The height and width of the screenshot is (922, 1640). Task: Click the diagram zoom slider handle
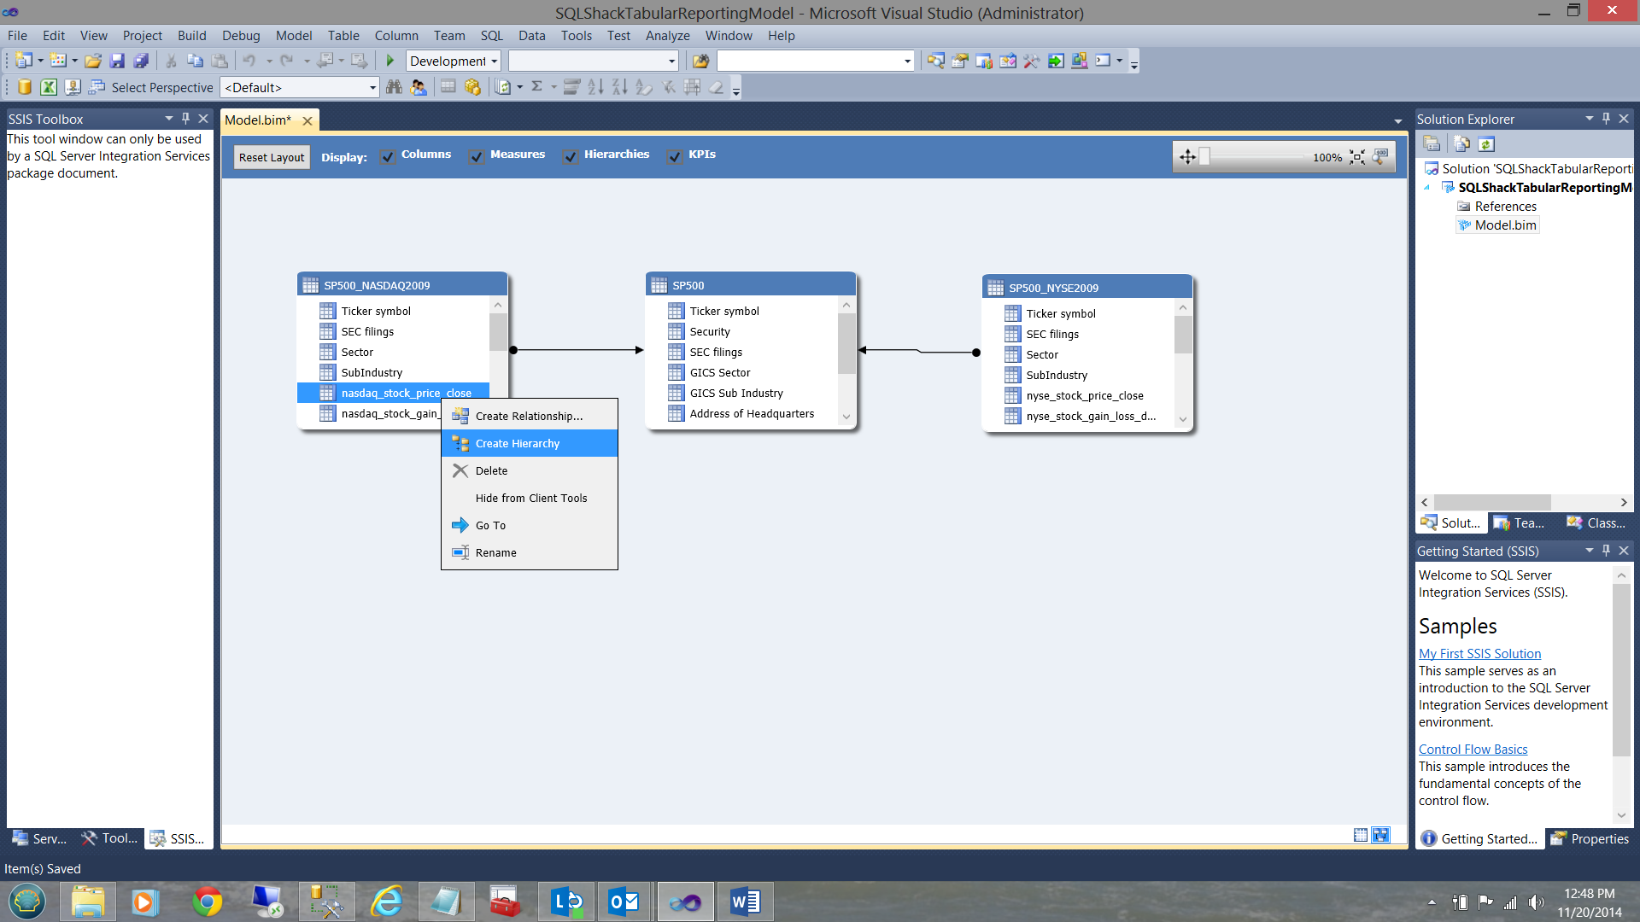point(1204,156)
